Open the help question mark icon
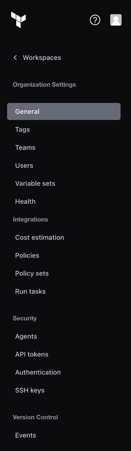The height and width of the screenshot is (451, 131). pos(95,20)
